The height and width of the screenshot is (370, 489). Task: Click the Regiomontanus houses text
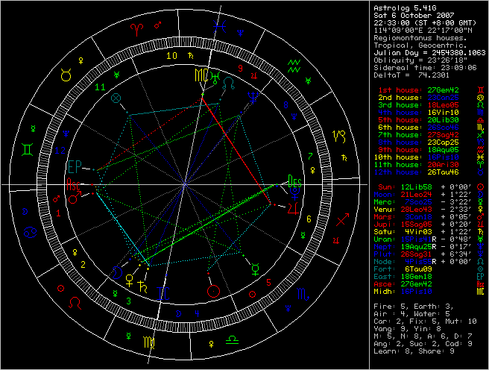pos(425,37)
